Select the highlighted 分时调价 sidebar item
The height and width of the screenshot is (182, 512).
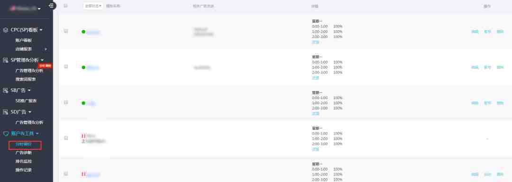click(25, 145)
